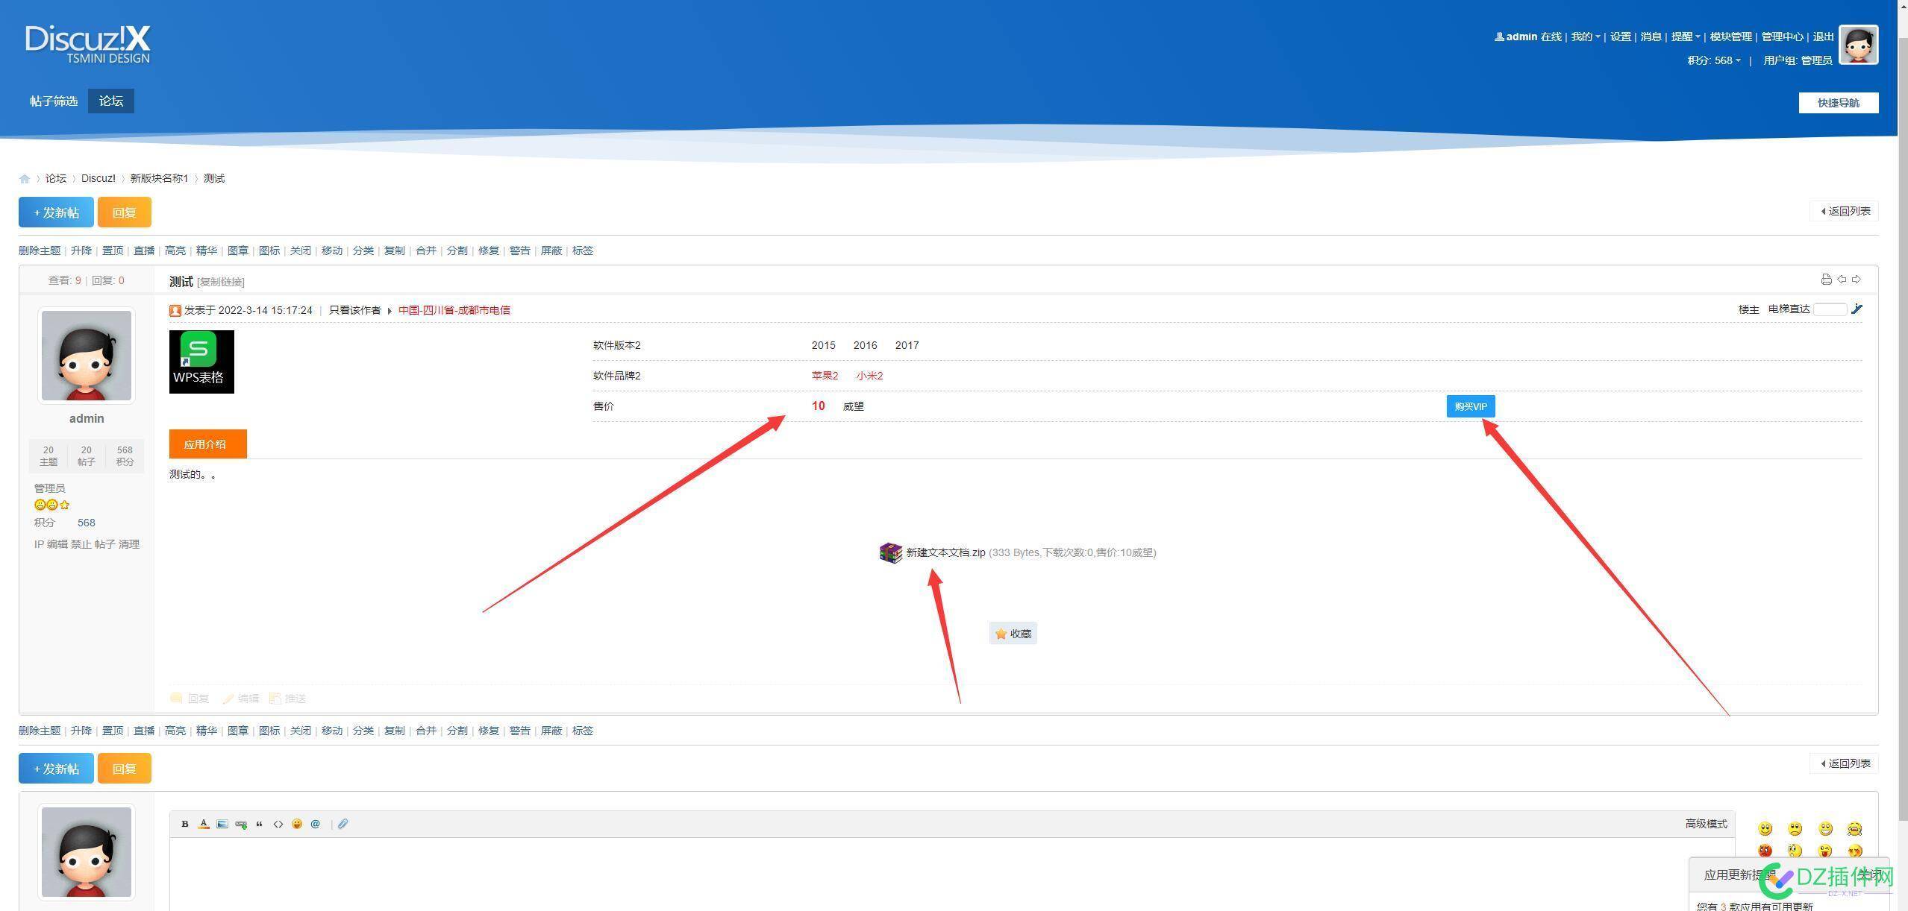Click the orange 回复 button below the post

[124, 769]
